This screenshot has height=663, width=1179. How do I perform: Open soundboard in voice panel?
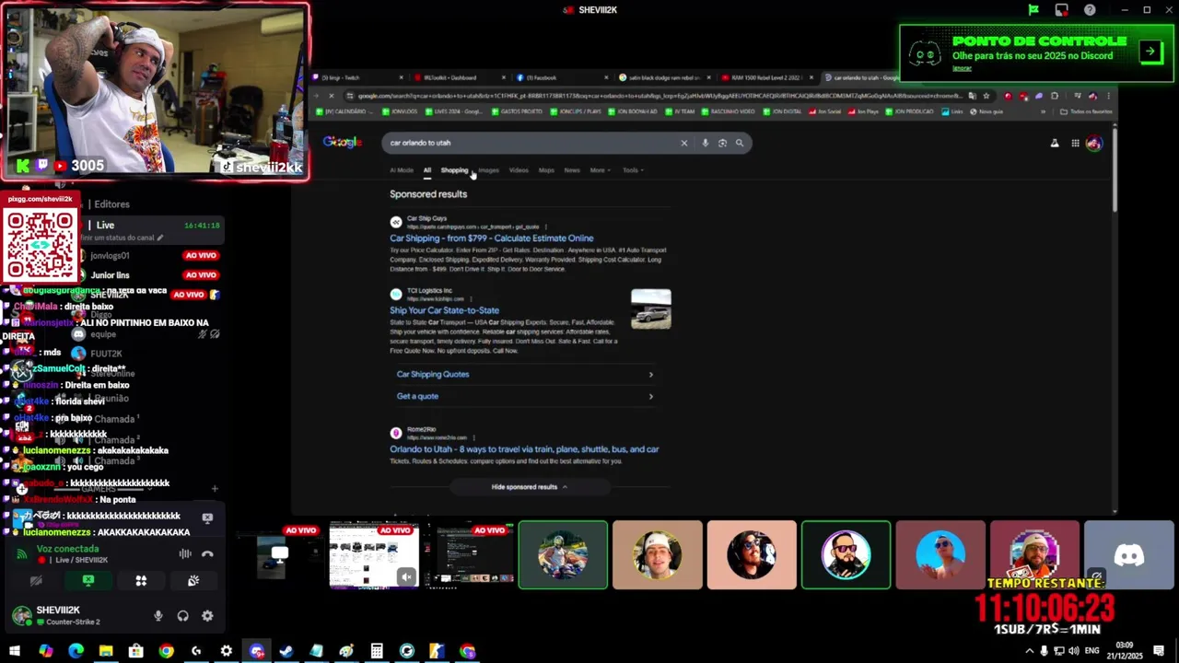[193, 581]
